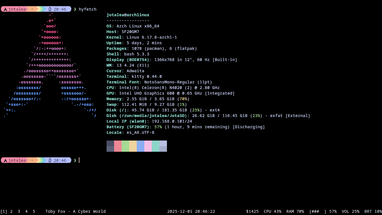
Task: Click the Arch logo icon on the empty prompt line
Action: click(x=5, y=160)
